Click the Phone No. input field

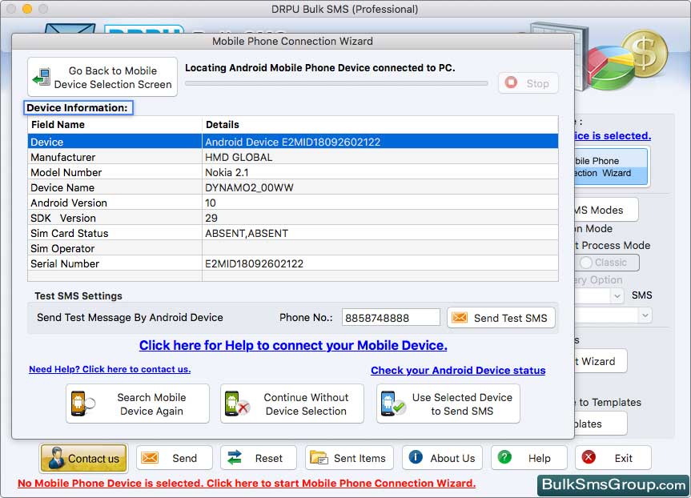[391, 318]
